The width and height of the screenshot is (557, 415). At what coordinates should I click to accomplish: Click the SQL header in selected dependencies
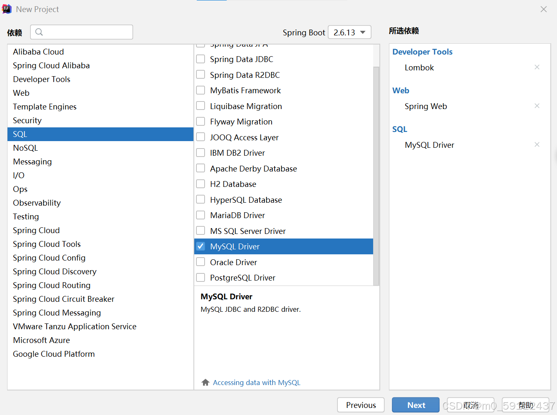point(400,129)
